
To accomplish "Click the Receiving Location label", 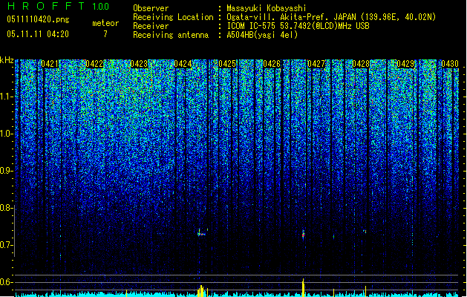I will click(x=173, y=17).
